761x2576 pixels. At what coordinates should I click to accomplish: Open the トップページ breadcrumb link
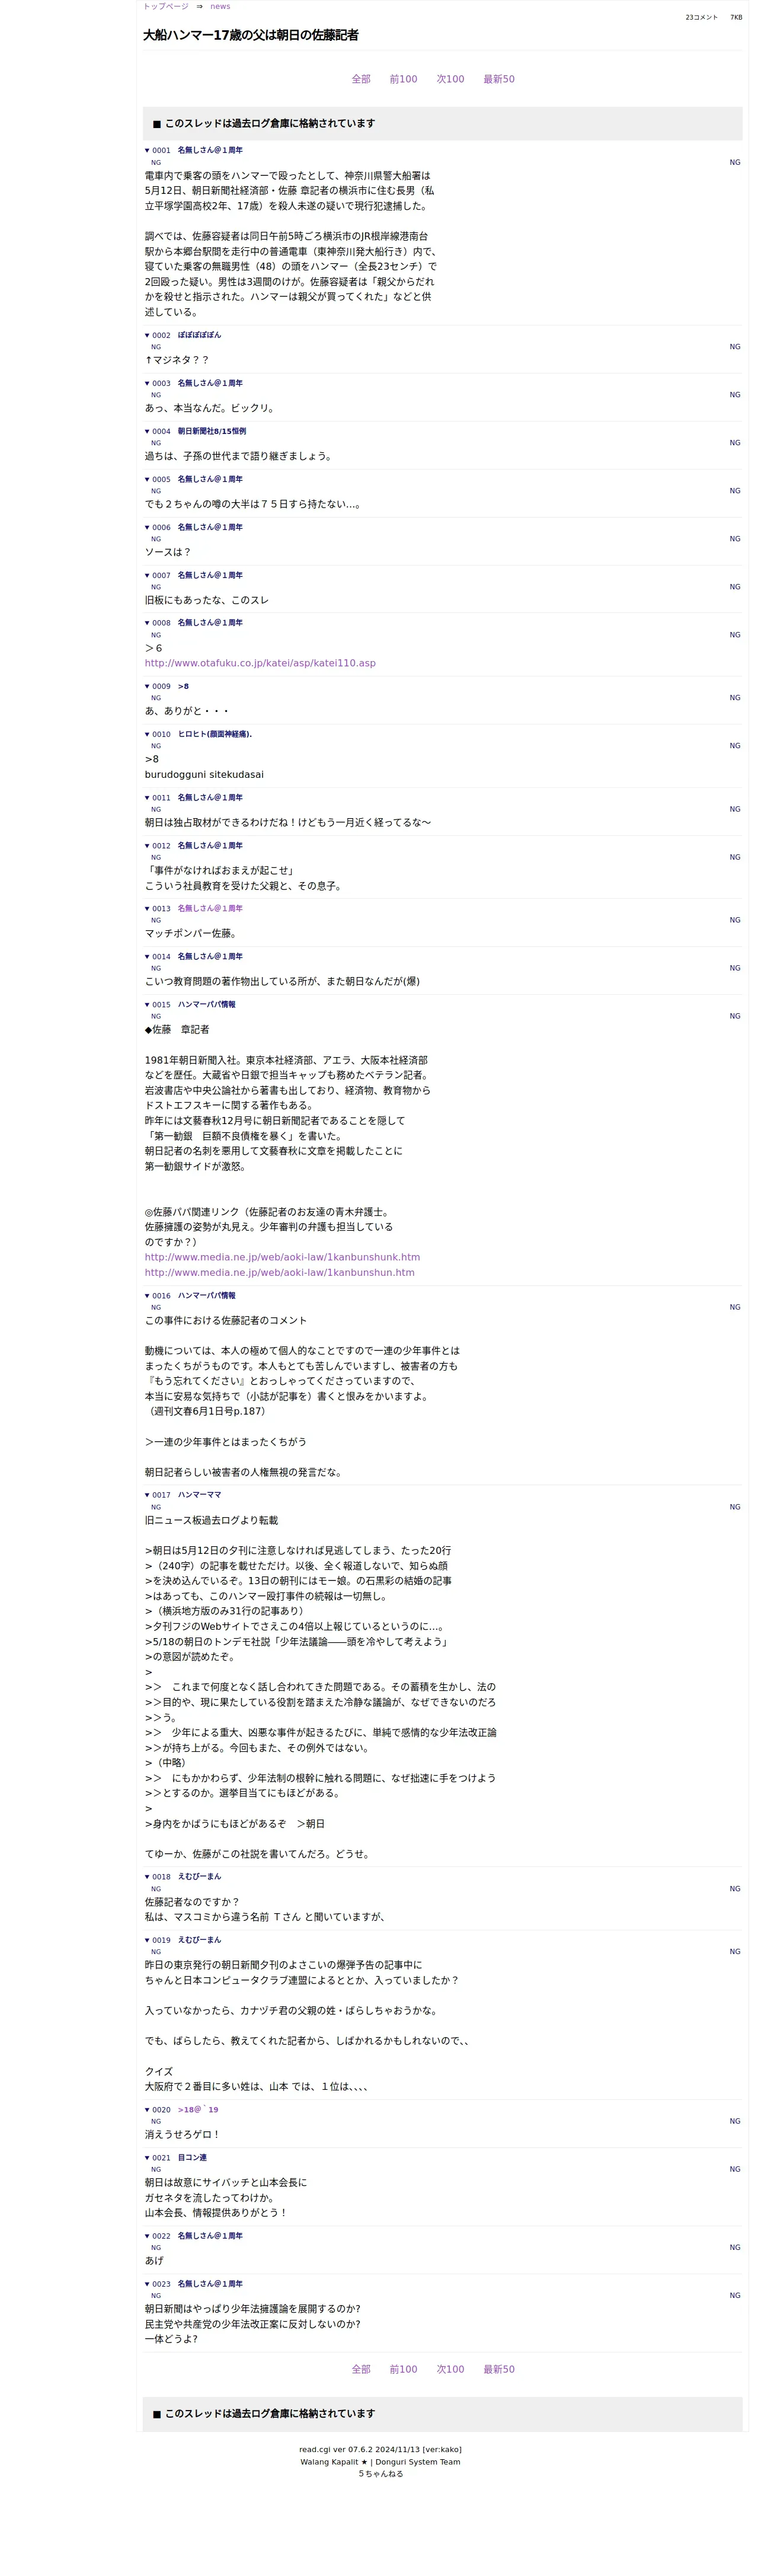(165, 6)
